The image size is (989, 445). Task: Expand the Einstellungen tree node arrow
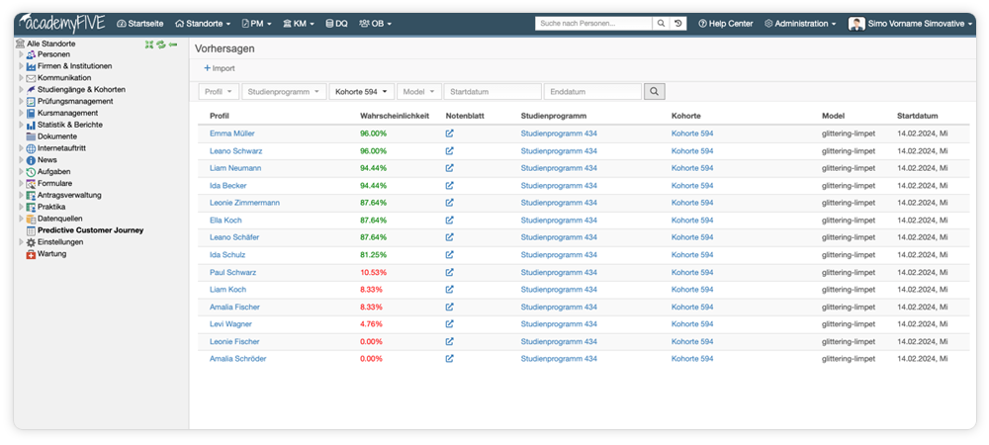(22, 242)
